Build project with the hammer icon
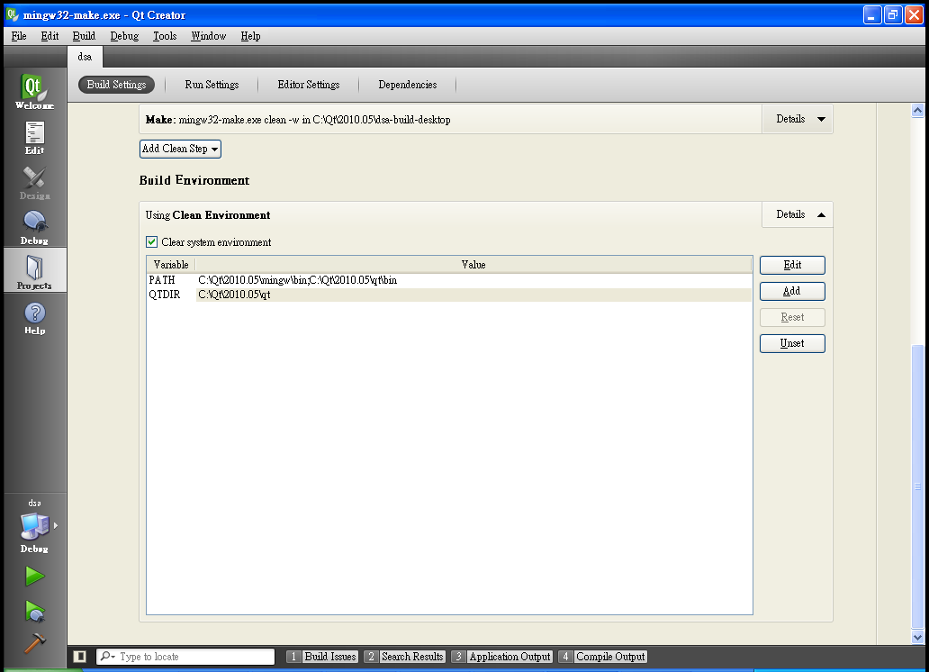 click(x=34, y=643)
